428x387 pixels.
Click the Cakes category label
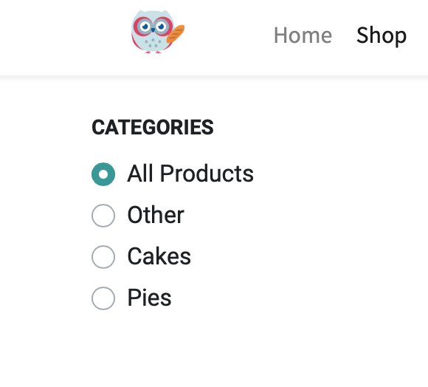click(159, 256)
